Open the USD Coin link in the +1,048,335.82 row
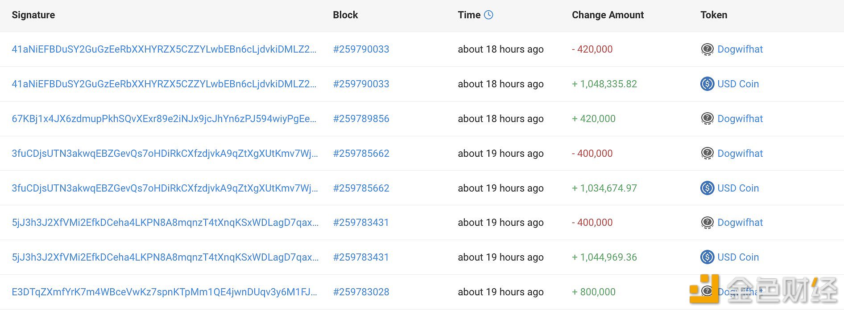Image resolution: width=844 pixels, height=310 pixels. [738, 84]
